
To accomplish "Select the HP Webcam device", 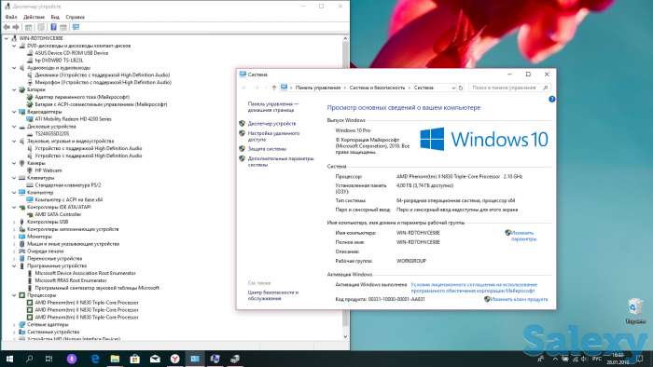I will (49, 170).
